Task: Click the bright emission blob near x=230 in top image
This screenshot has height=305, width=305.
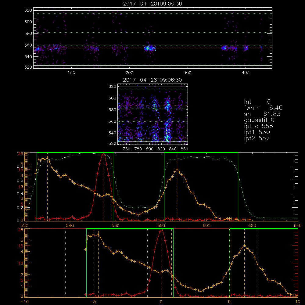Action: (150, 48)
